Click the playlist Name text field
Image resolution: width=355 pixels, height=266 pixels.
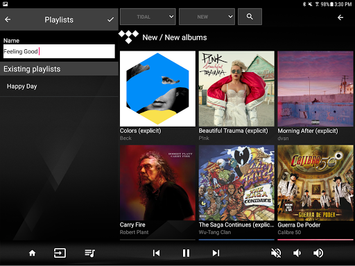59,51
